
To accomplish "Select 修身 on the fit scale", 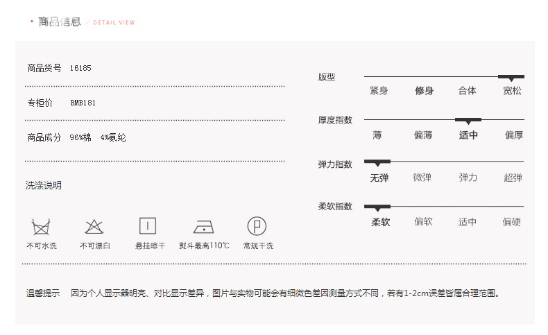I will tap(424, 91).
